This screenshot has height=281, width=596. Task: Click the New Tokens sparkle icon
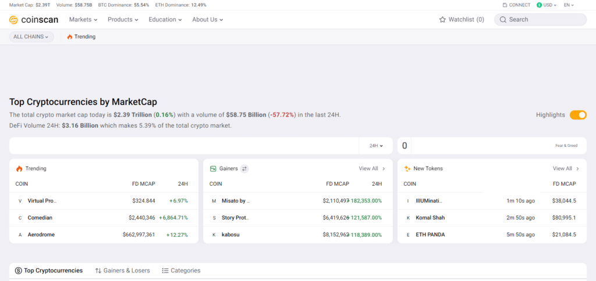pyautogui.click(x=407, y=168)
